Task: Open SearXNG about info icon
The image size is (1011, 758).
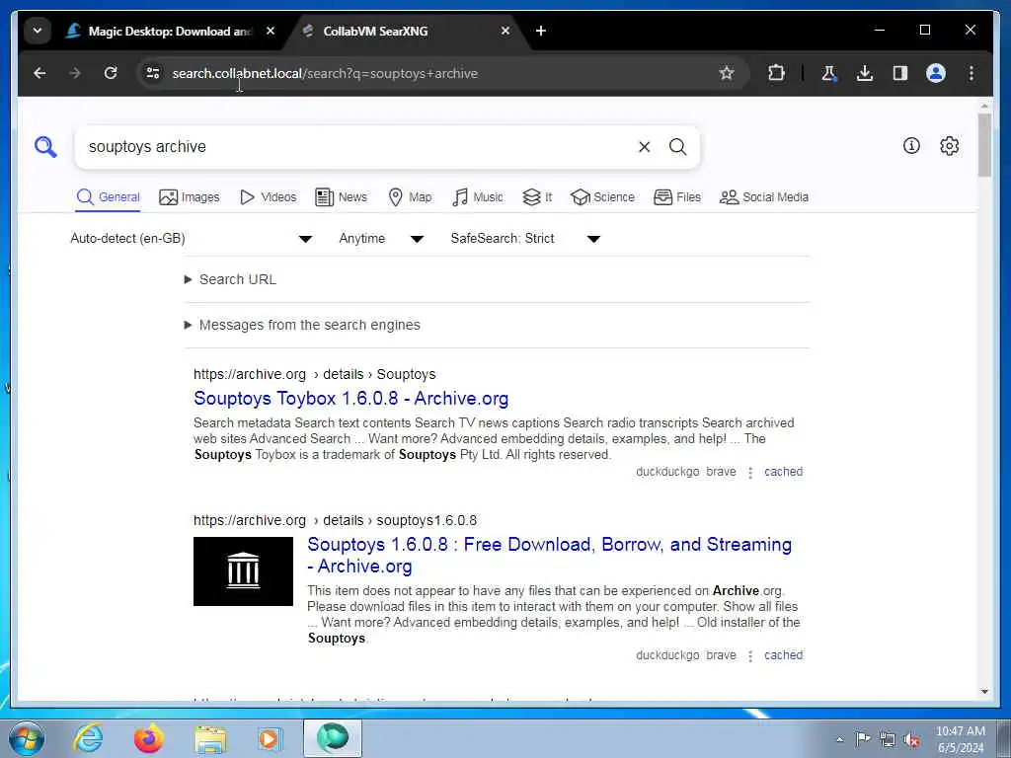Action: [x=911, y=146]
